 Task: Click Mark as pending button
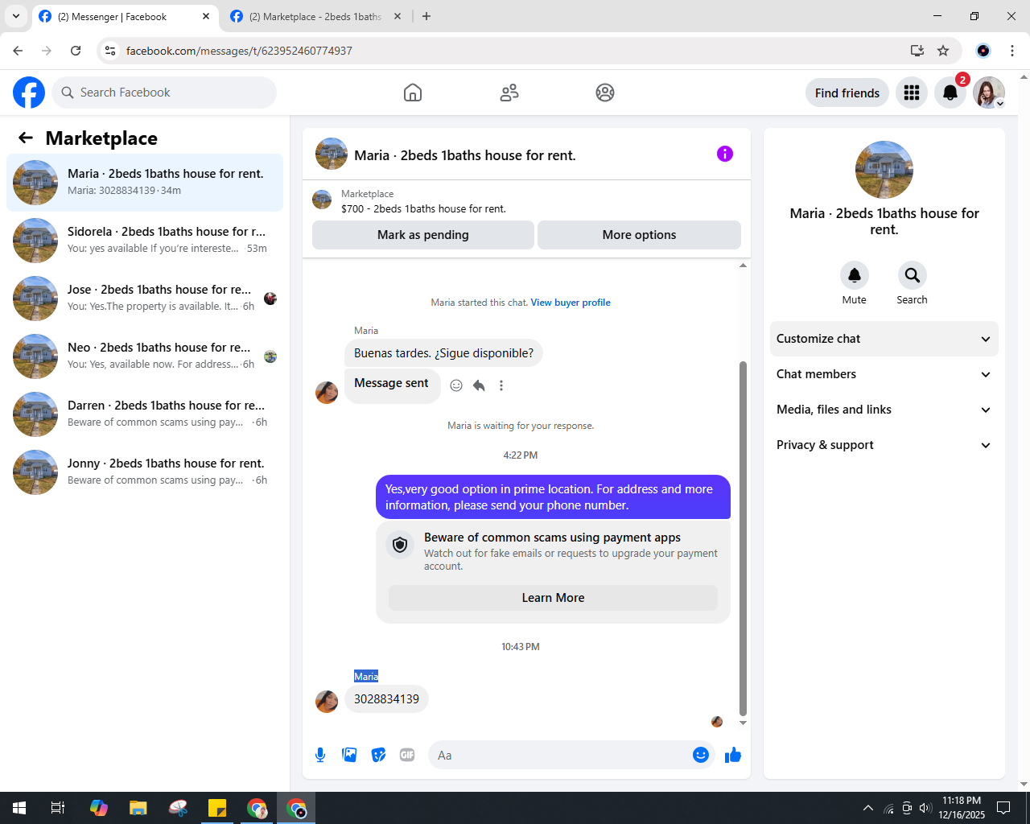click(423, 235)
